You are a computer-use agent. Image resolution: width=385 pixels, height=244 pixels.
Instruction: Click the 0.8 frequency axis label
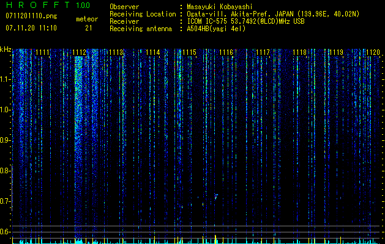point(6,171)
